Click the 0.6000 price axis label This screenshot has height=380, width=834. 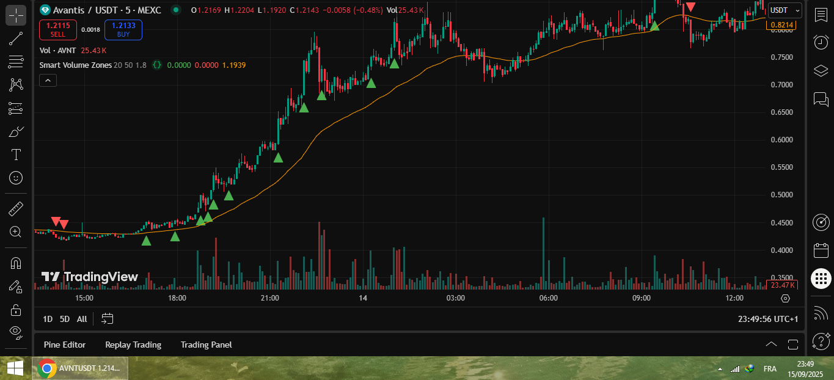[781, 140]
